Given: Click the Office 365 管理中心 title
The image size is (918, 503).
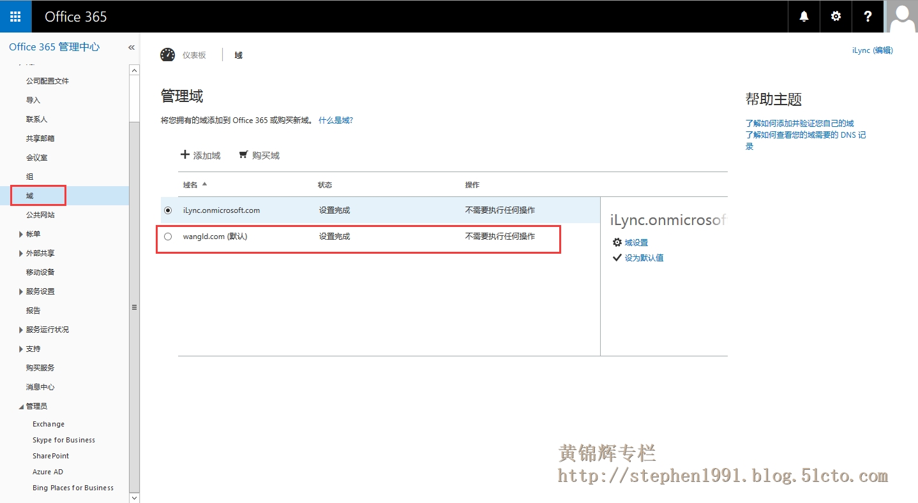Looking at the screenshot, I should [54, 47].
